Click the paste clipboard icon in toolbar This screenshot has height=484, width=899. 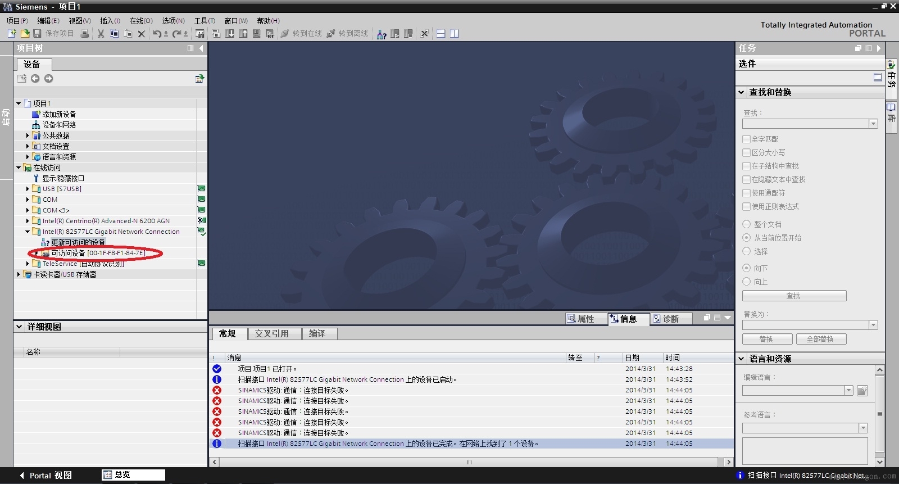click(128, 34)
